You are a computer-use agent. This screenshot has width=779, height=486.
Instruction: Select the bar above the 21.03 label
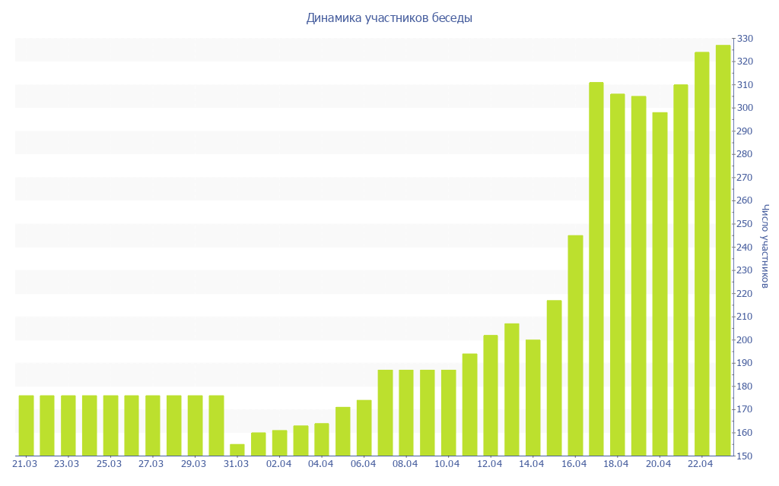[x=26, y=425]
